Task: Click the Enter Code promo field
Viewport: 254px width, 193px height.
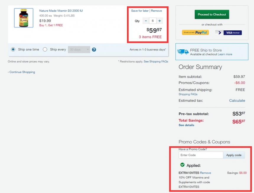Action: [x=201, y=155]
